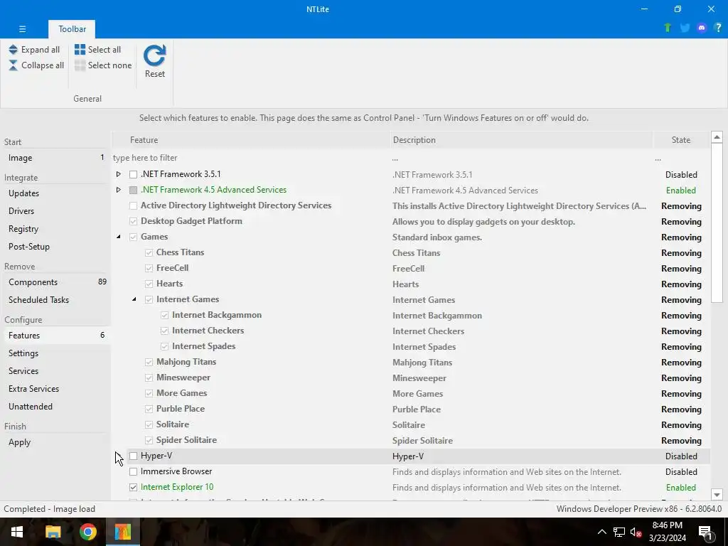This screenshot has width=728, height=546.
Task: Open the Discord icon
Action: pyautogui.click(x=702, y=28)
